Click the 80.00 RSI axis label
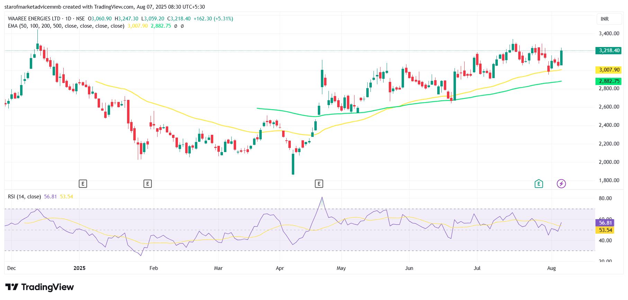 pos(605,198)
